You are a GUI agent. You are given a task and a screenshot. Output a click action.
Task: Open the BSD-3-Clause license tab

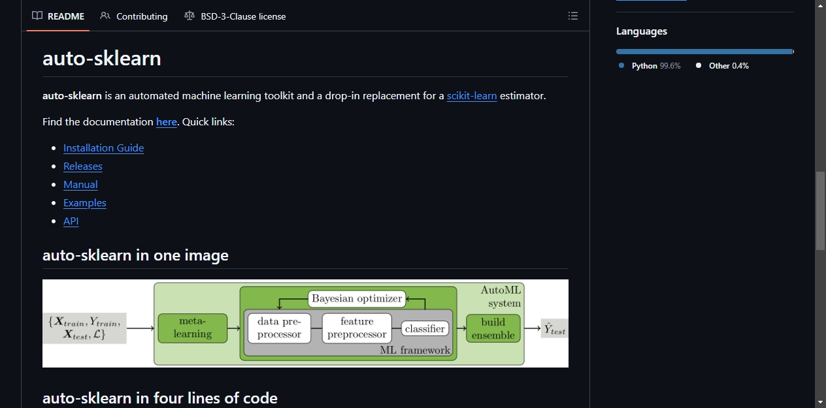(x=235, y=16)
